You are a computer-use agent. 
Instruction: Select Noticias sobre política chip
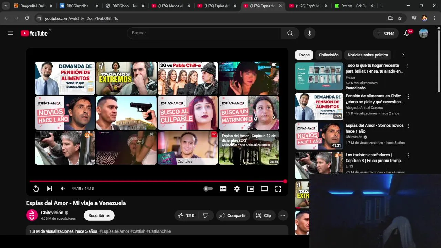click(368, 55)
